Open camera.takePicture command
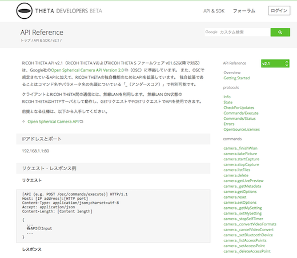The image size is (297, 258). click(x=240, y=154)
